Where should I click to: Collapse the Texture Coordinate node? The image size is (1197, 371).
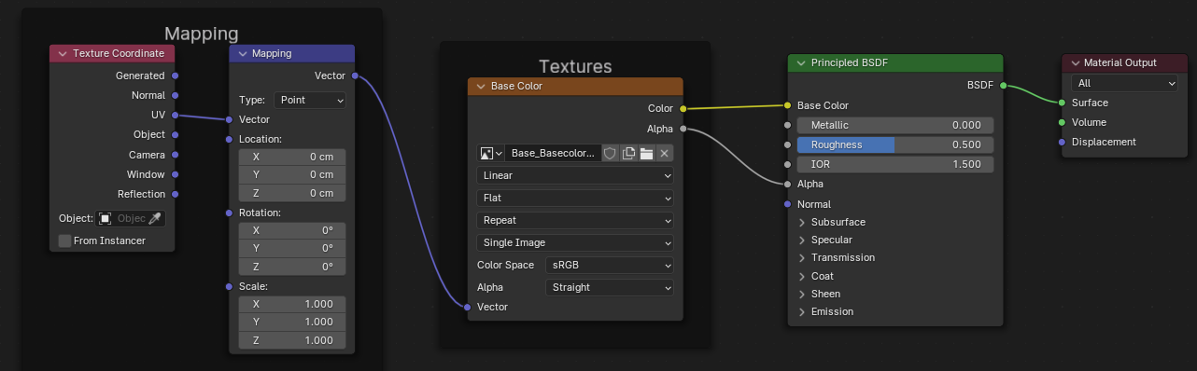click(63, 53)
